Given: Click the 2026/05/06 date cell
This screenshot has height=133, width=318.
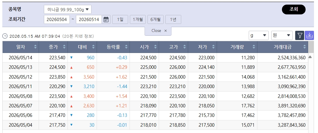Looking at the screenshot, I should (x=20, y=115).
